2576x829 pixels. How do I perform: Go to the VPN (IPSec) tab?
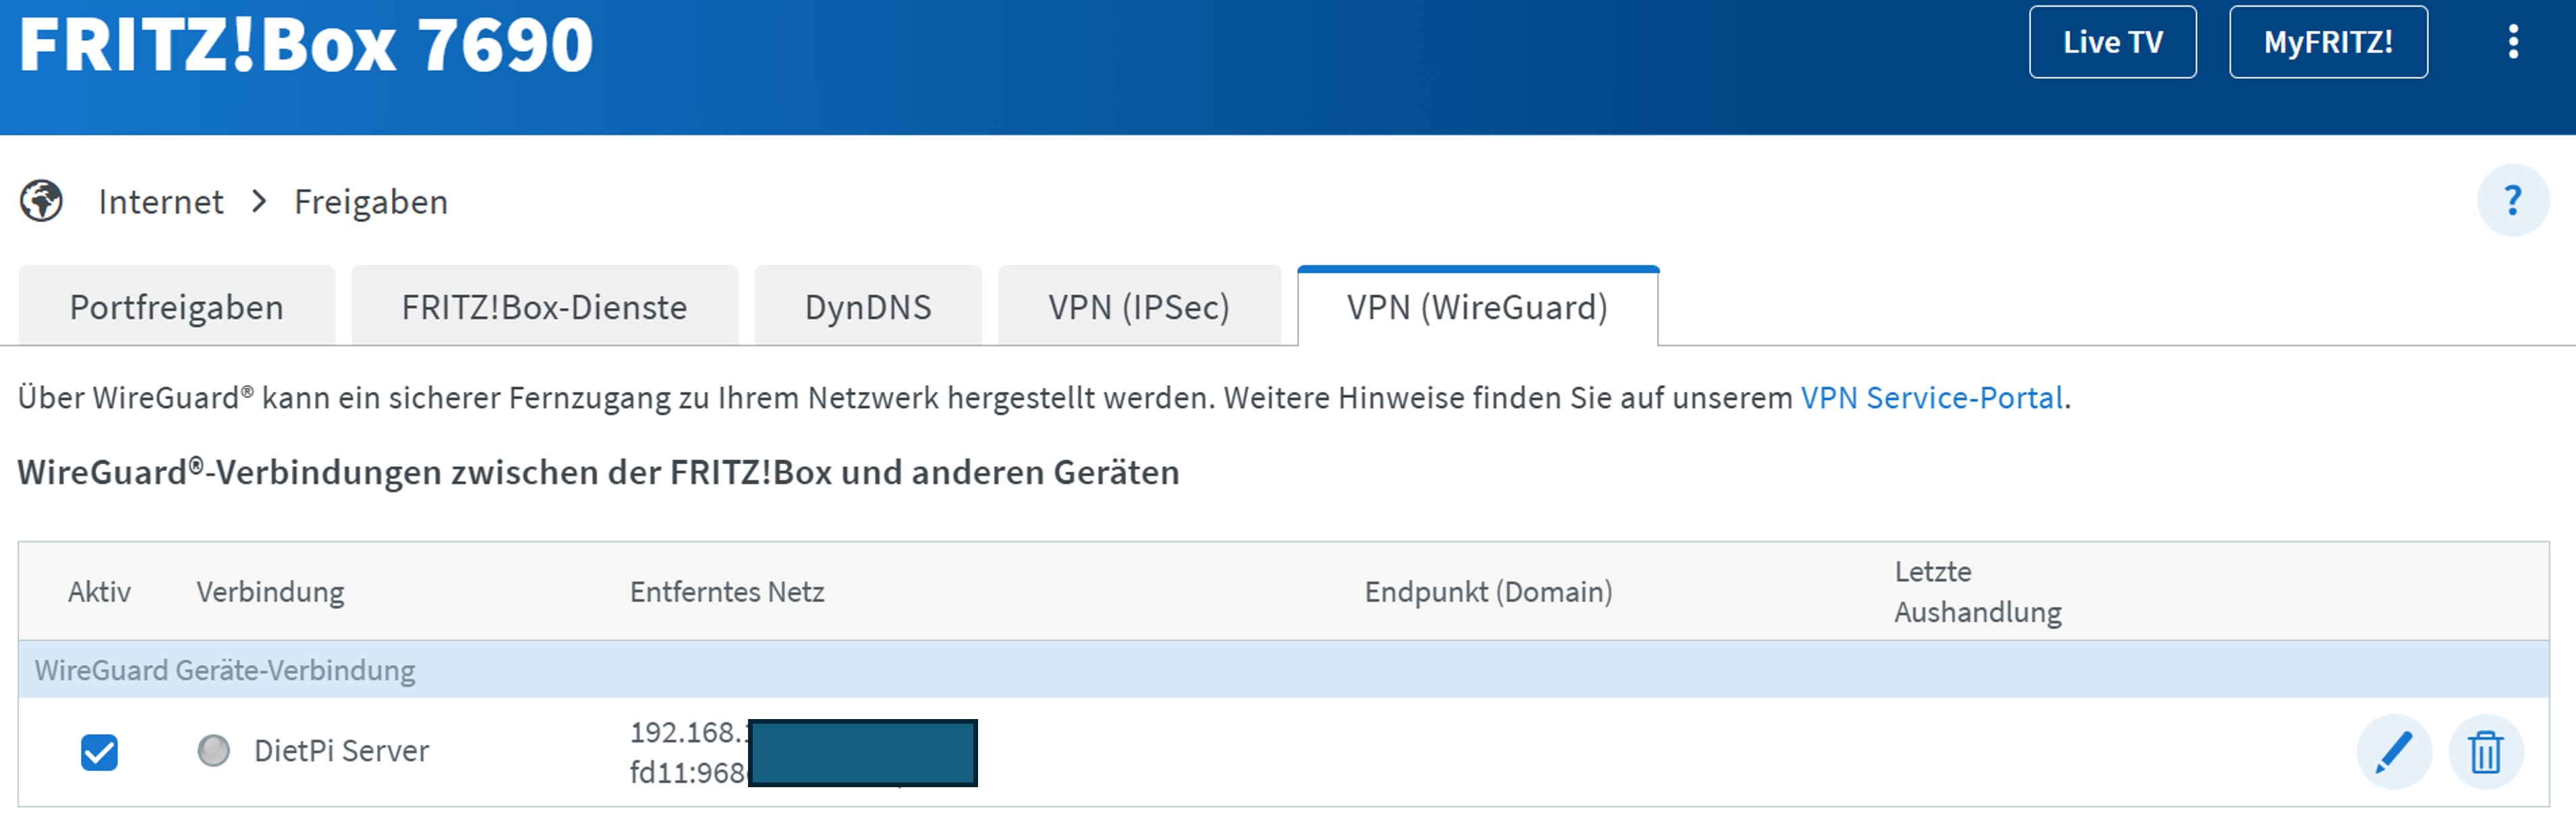1138,307
